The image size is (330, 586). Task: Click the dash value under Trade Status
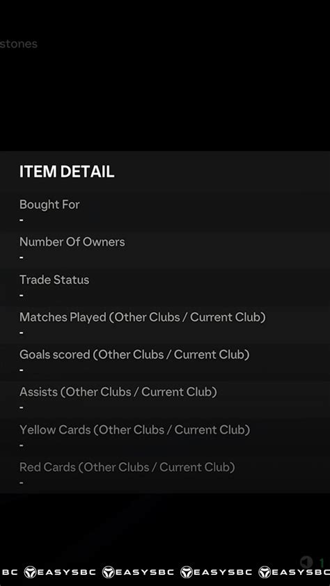click(x=22, y=295)
